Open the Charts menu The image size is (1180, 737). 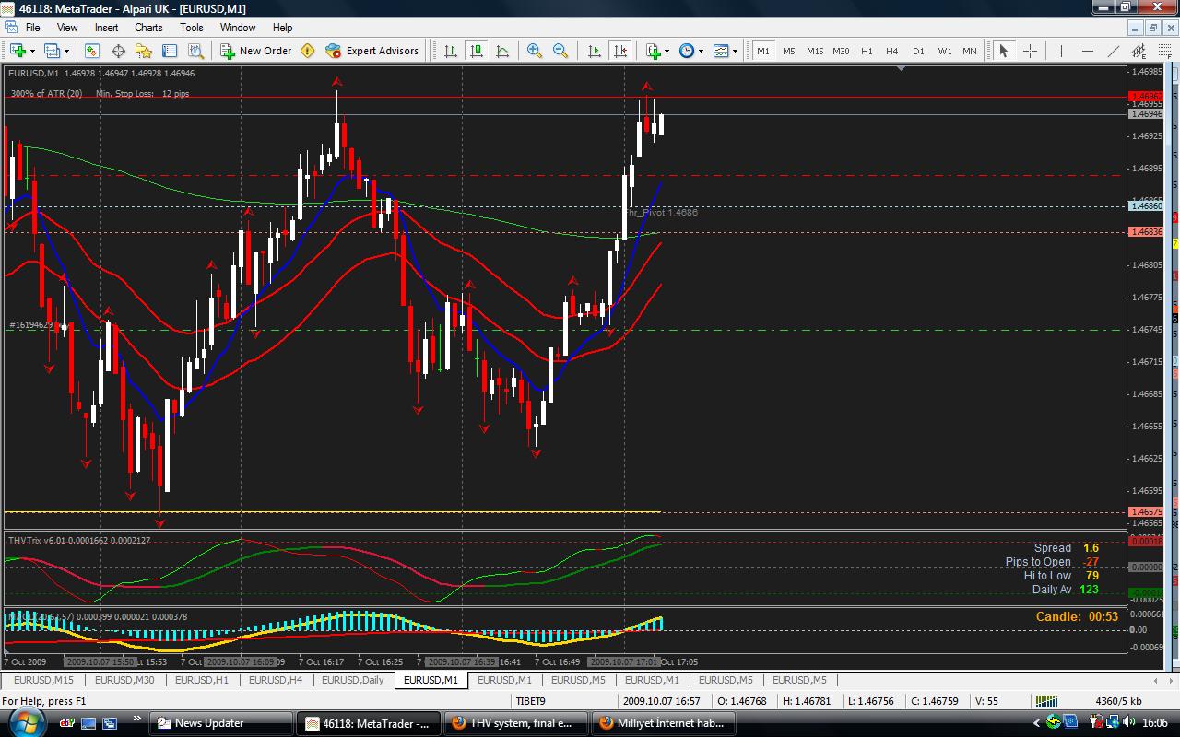tap(148, 28)
